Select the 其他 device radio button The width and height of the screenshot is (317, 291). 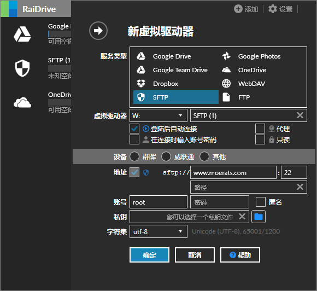click(x=204, y=156)
